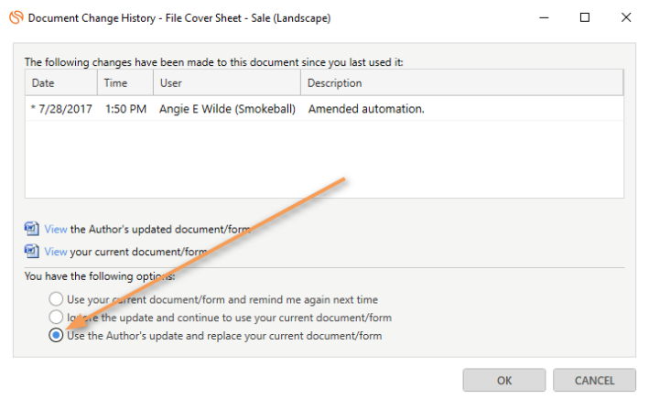Click the Smokeball logo in title bar

tap(16, 17)
